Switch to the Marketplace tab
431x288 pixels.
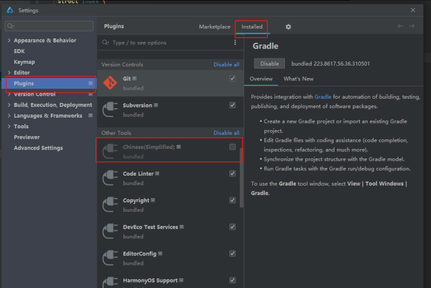(x=215, y=27)
